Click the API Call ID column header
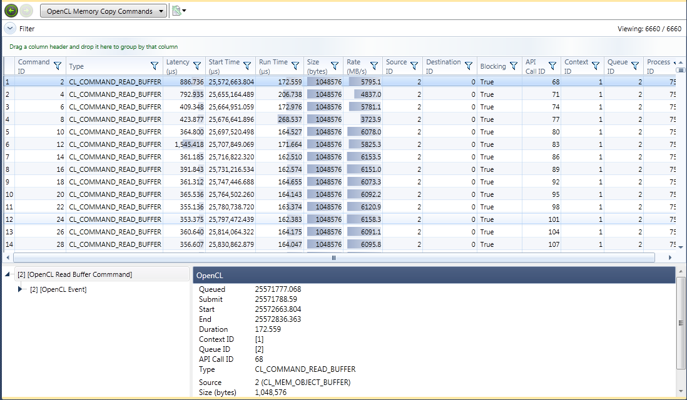This screenshot has height=400, width=687. coord(535,66)
